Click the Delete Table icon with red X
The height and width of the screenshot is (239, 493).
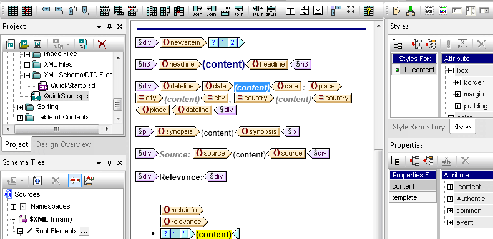tap(27, 11)
